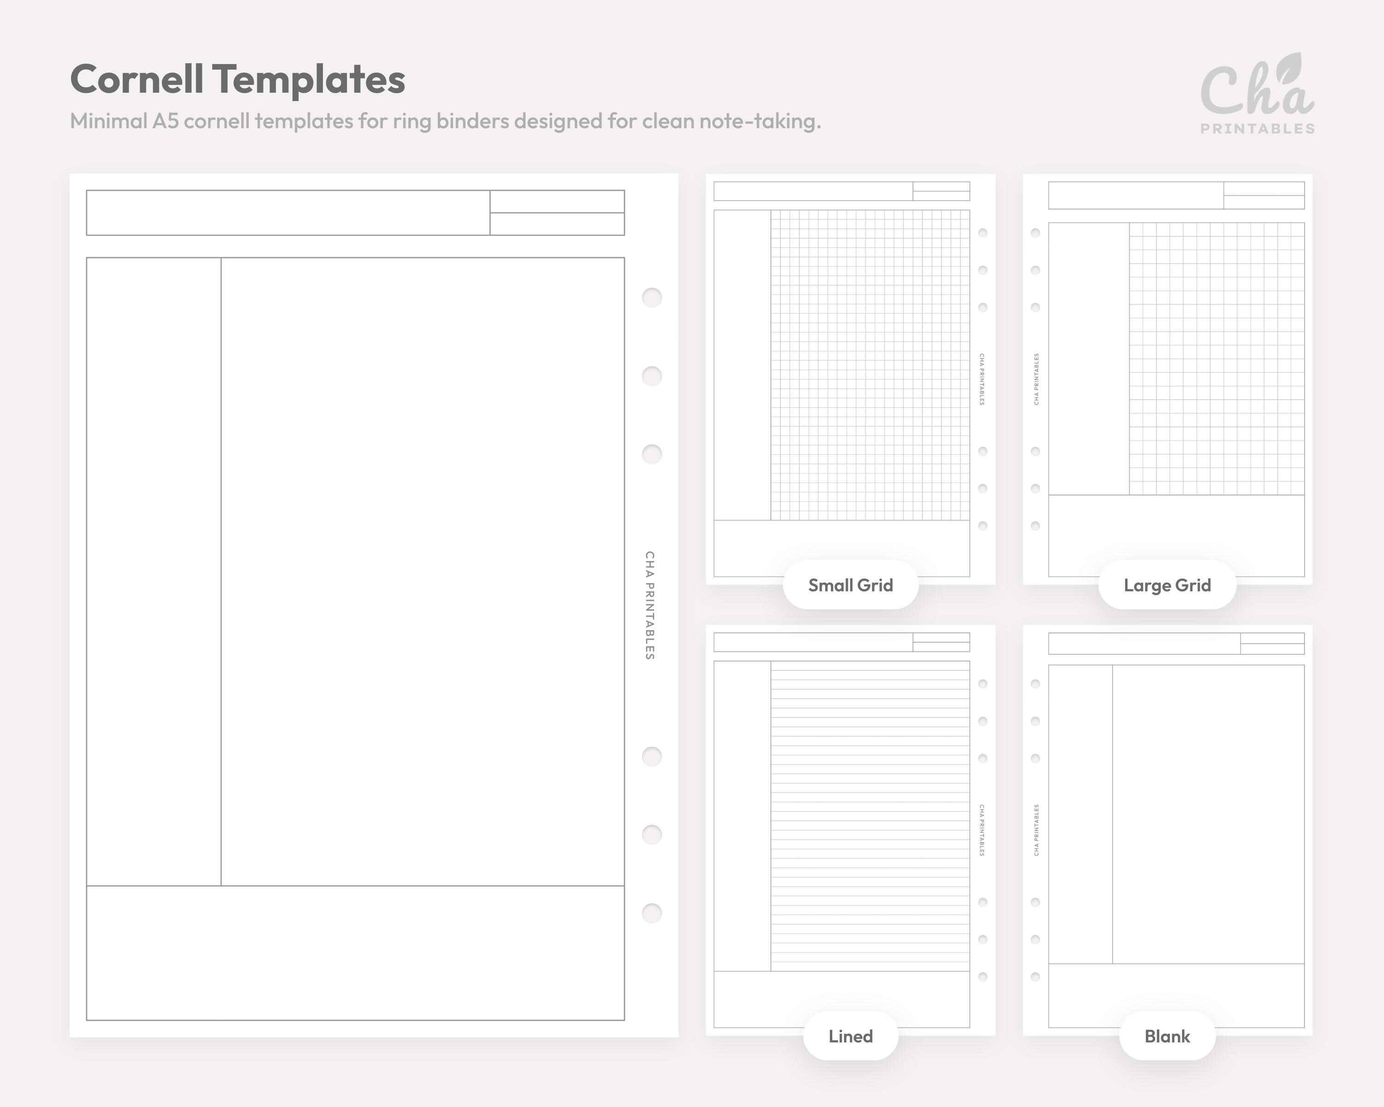The width and height of the screenshot is (1384, 1107).
Task: Click the large template's main notes area
Action: (423, 572)
